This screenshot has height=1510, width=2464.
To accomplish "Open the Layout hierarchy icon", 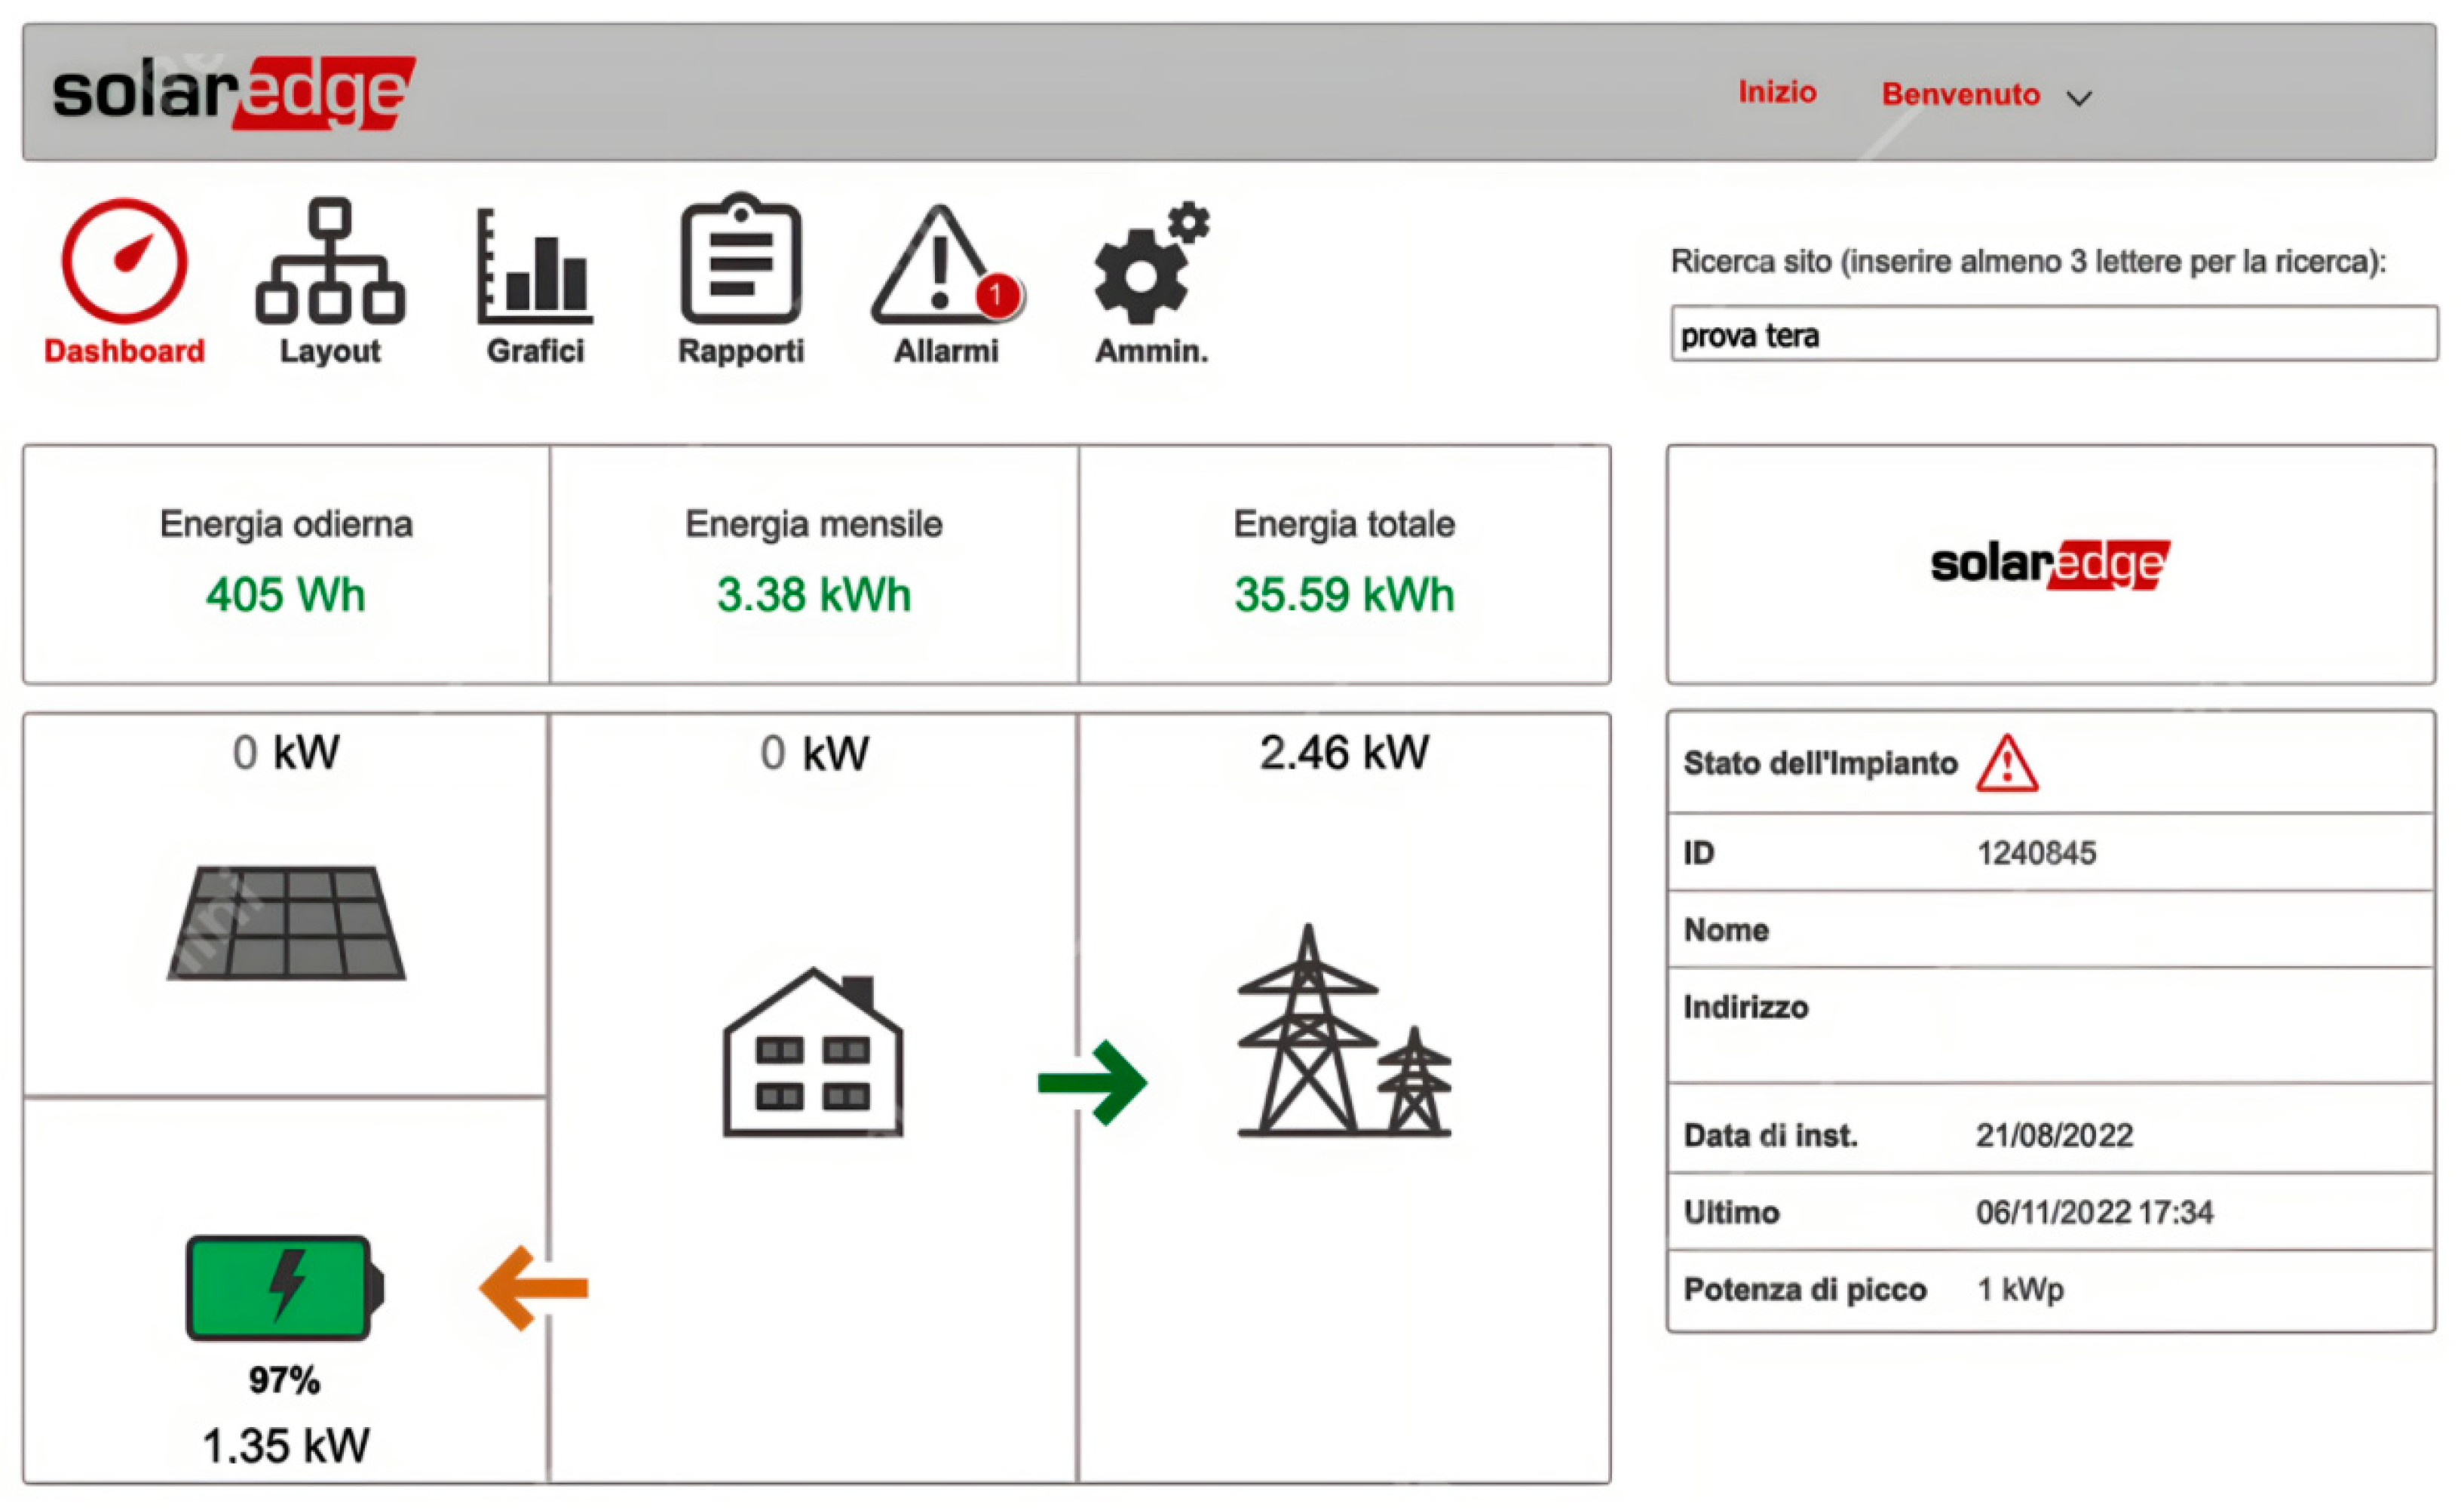I will tap(330, 261).
